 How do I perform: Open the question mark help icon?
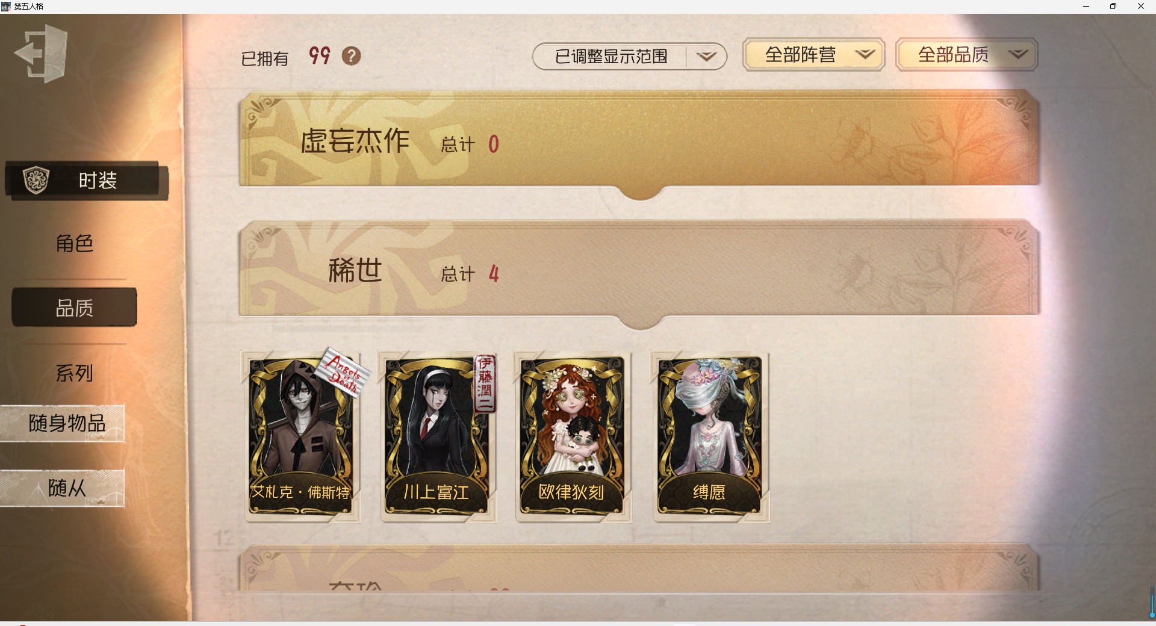[351, 56]
